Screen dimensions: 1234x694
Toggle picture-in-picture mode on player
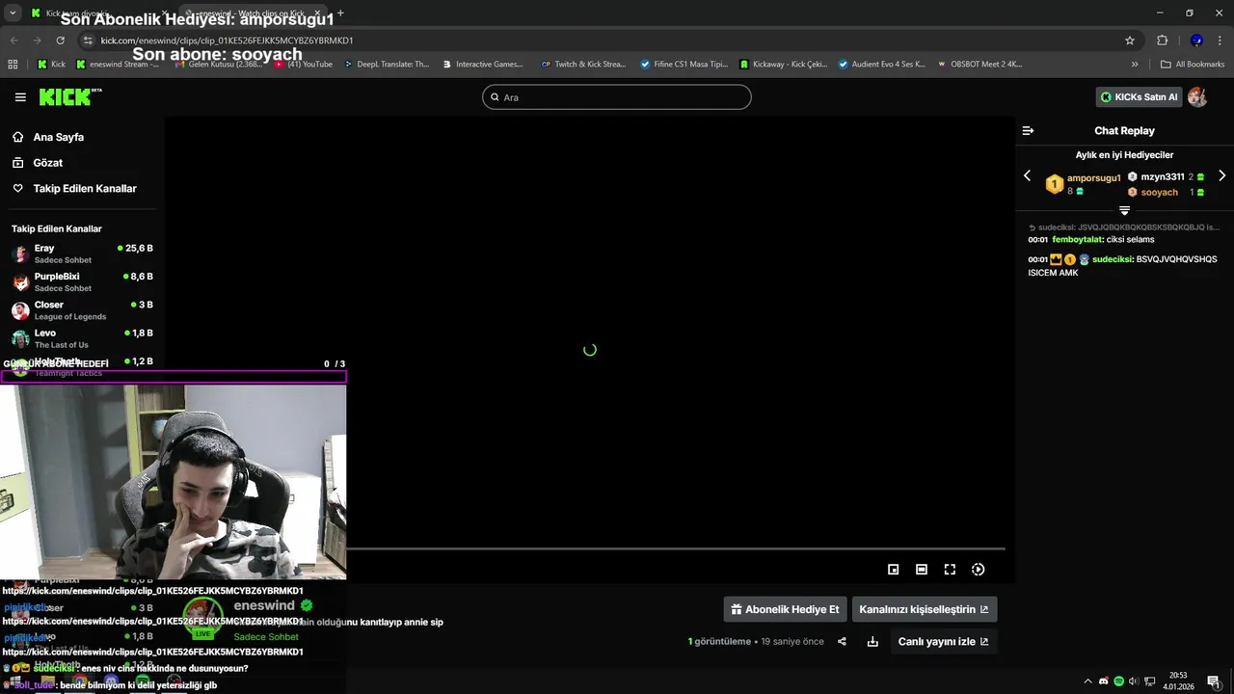(x=893, y=570)
